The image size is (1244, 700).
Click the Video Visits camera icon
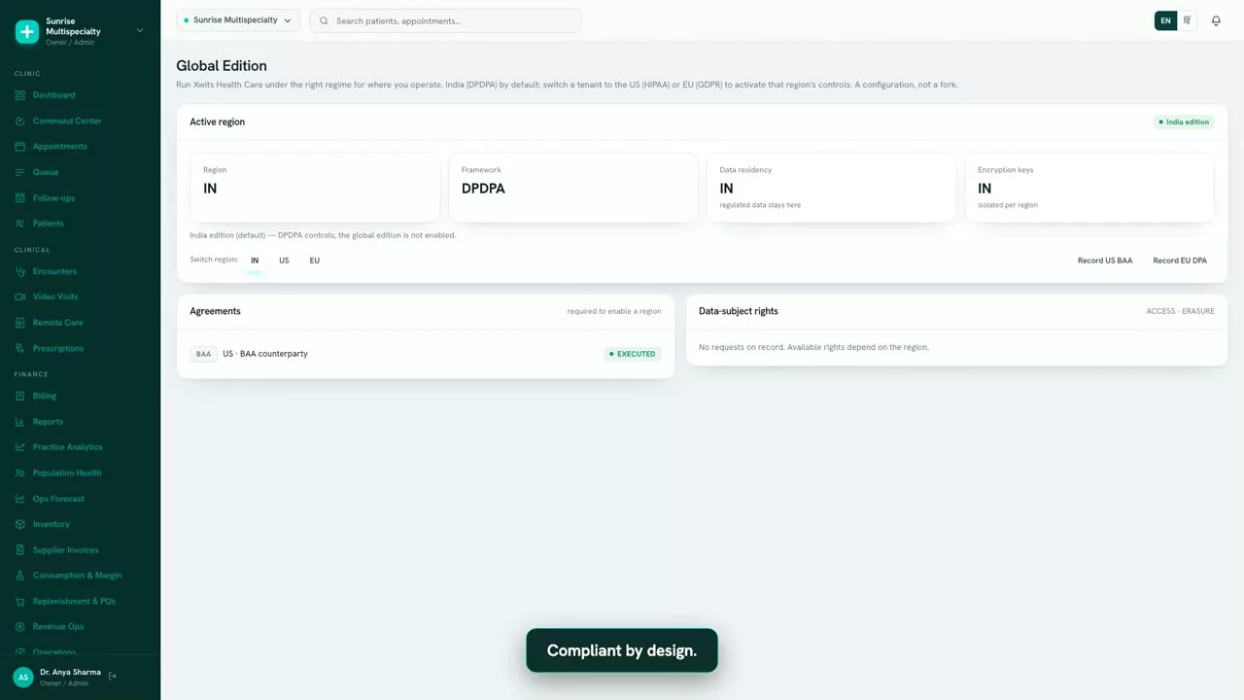pos(20,297)
